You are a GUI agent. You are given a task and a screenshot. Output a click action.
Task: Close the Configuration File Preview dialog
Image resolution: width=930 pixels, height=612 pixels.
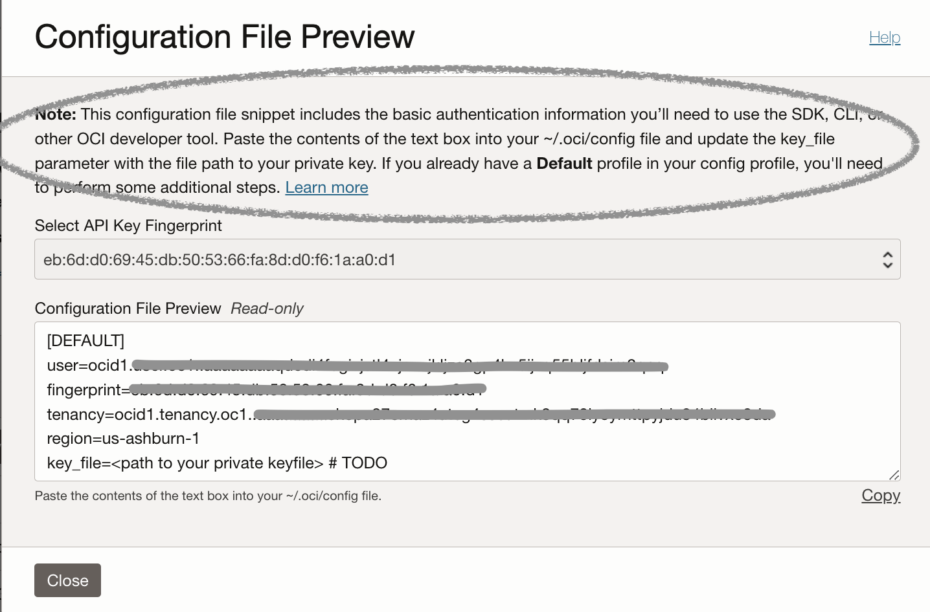(67, 580)
